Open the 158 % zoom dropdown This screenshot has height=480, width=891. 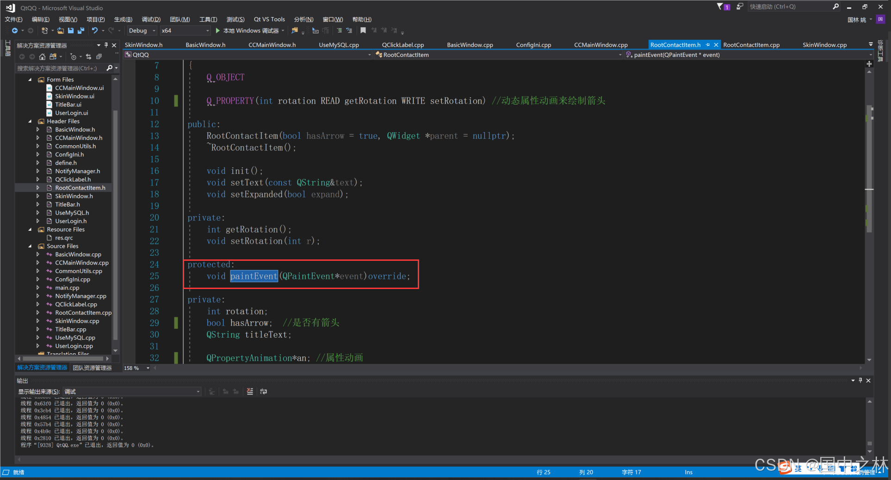pyautogui.click(x=137, y=368)
